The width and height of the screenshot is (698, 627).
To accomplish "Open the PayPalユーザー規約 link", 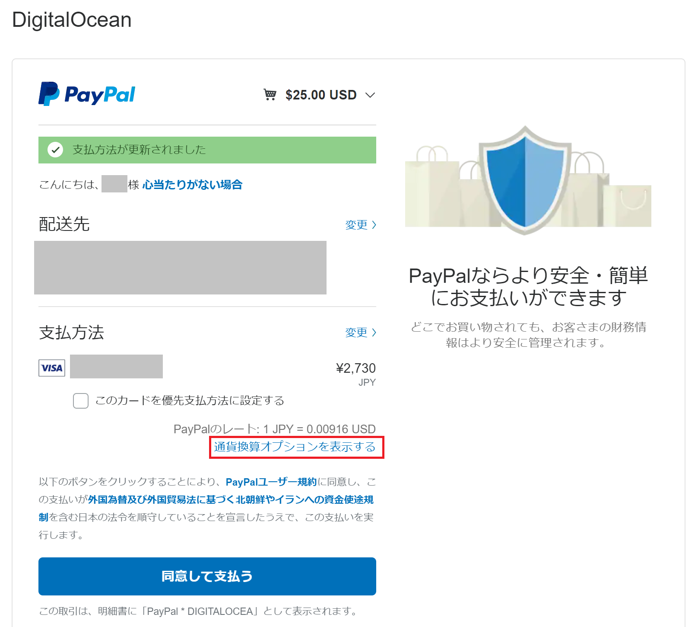I will tap(271, 482).
